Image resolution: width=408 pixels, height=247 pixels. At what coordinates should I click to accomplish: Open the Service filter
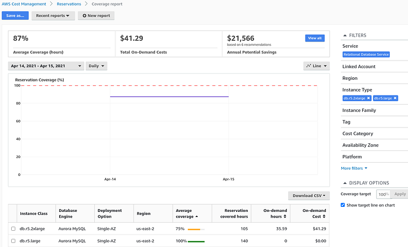click(x=350, y=46)
